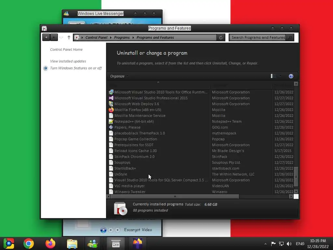Click the Forward navigation arrow button
Screen dimensions: 333x250
54,37
